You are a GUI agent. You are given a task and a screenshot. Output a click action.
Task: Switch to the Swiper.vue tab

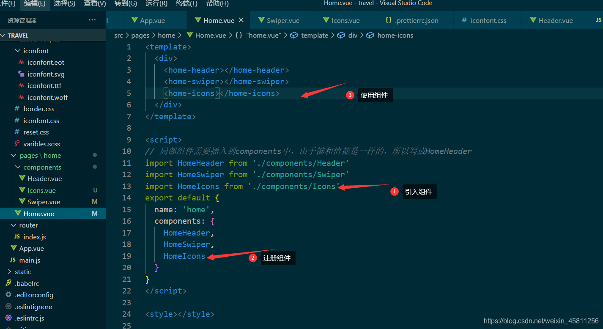click(x=282, y=20)
